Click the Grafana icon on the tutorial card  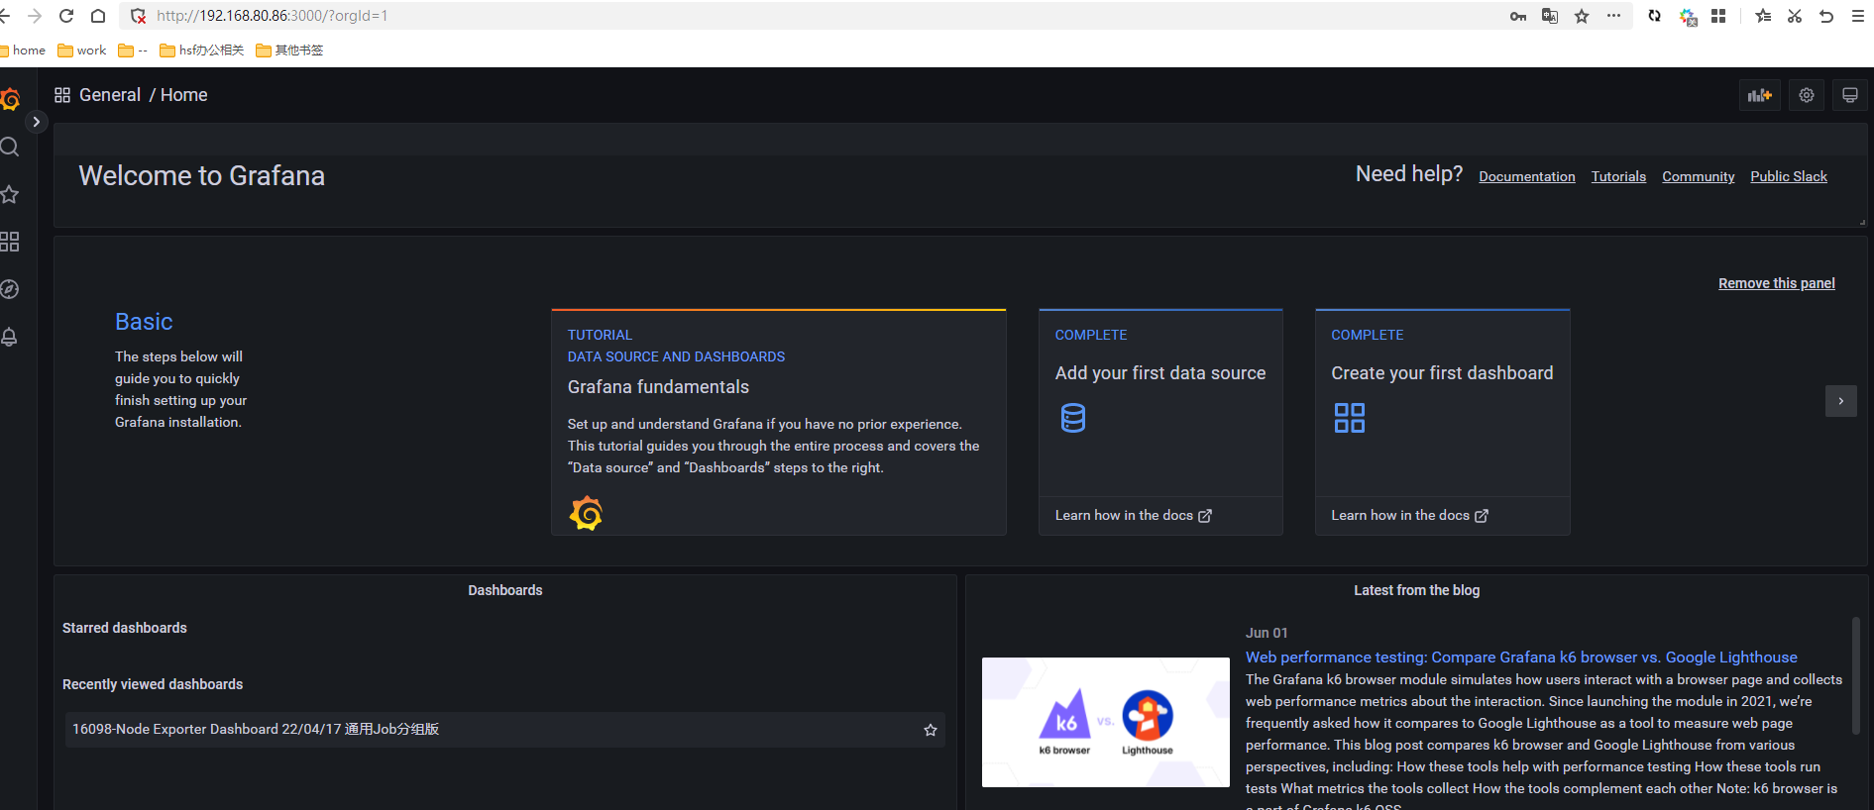586,513
